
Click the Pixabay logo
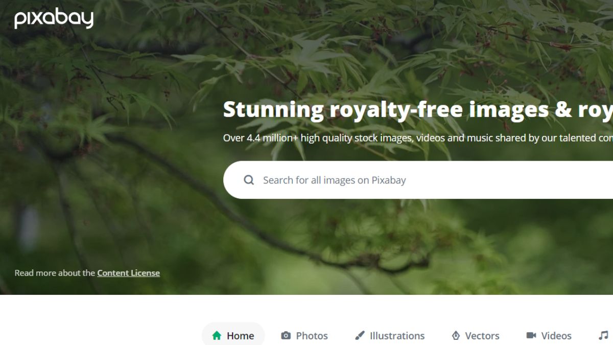54,19
